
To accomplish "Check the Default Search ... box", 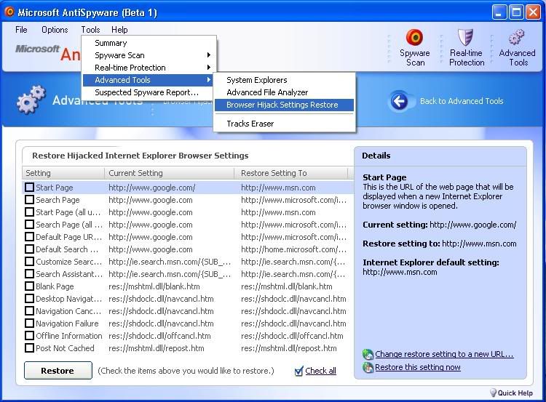I will [x=30, y=249].
